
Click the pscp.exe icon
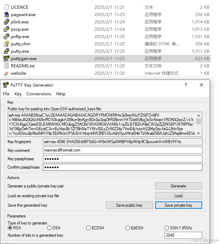click(7, 29)
